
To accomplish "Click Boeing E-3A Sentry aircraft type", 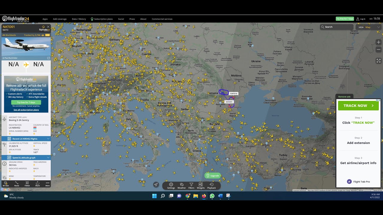I will [19, 120].
